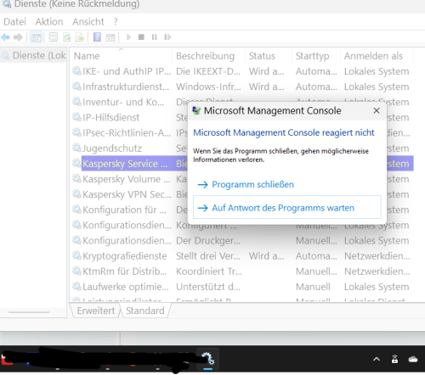Open the ? help menu

click(x=116, y=22)
